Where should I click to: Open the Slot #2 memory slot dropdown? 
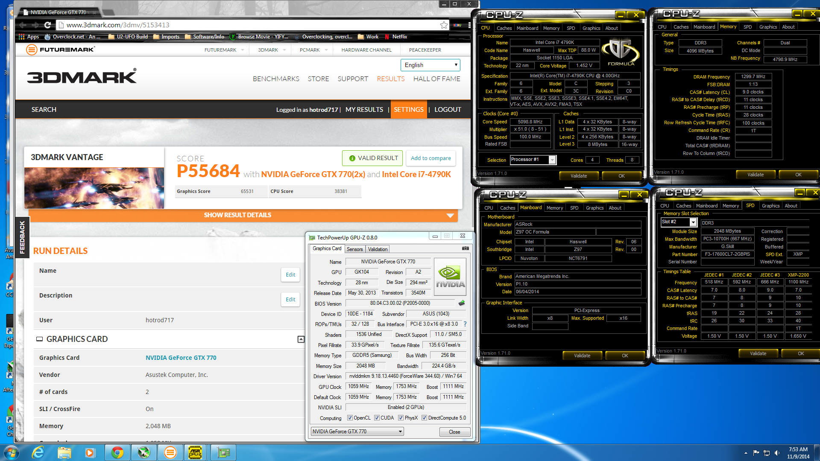[x=679, y=222]
